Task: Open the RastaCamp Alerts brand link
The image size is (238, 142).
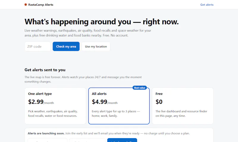Action: click(x=39, y=5)
